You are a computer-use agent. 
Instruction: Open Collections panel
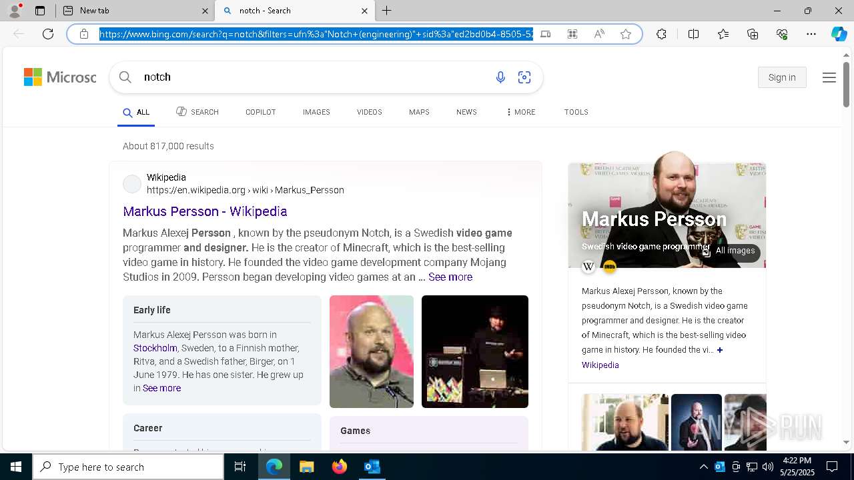[753, 34]
